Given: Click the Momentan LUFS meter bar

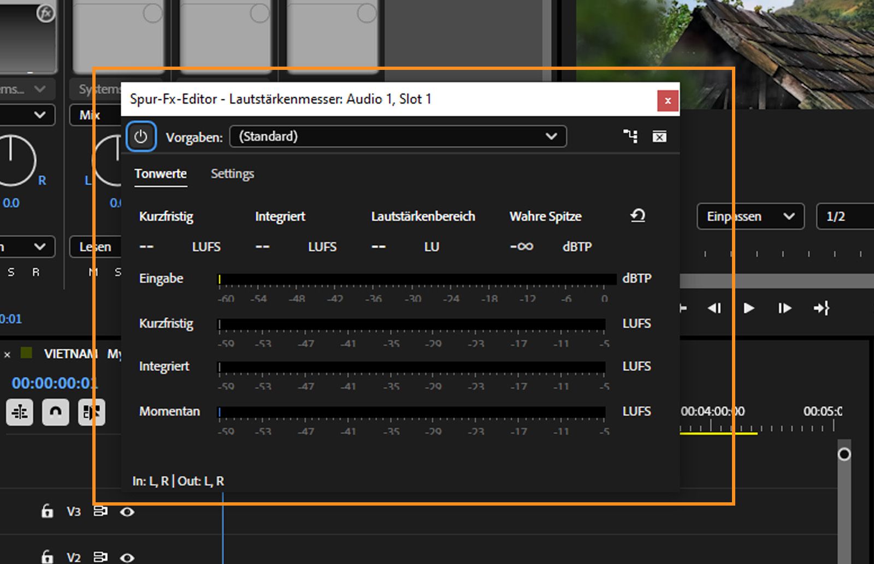Looking at the screenshot, I should coord(411,412).
